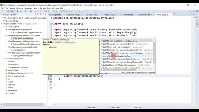Collapse the src/main/resources folder
The height and width of the screenshot is (112, 199).
tap(4, 58)
